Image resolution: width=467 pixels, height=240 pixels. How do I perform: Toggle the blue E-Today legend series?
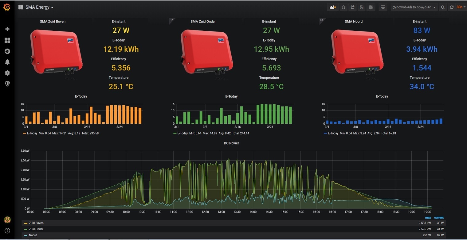pos(333,133)
